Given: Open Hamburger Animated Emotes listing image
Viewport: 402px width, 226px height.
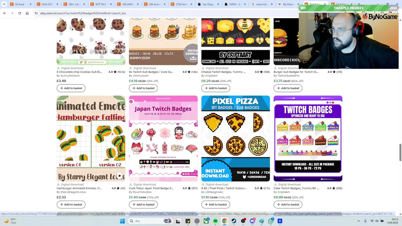Looking at the screenshot, I should [91, 138].
